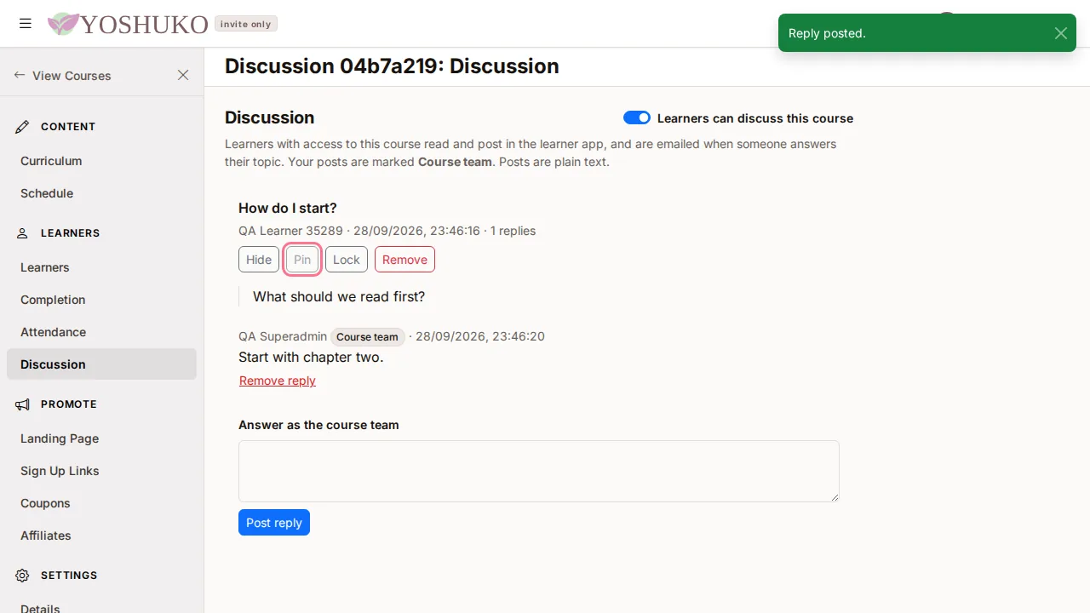The image size is (1090, 613).
Task: Click the PROMOTE section label
Action: click(69, 404)
